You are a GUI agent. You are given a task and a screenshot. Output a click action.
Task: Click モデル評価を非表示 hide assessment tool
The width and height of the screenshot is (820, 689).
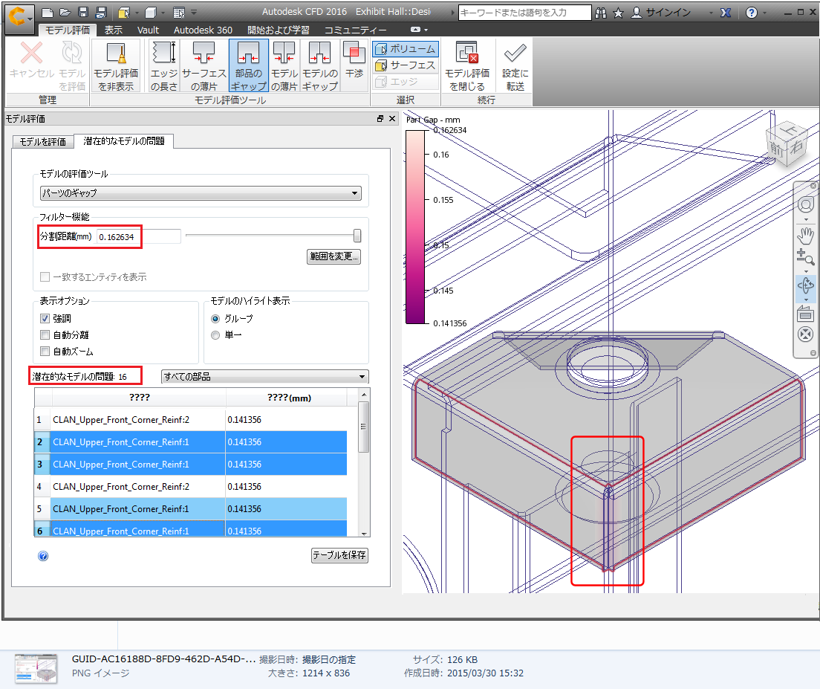(x=116, y=66)
